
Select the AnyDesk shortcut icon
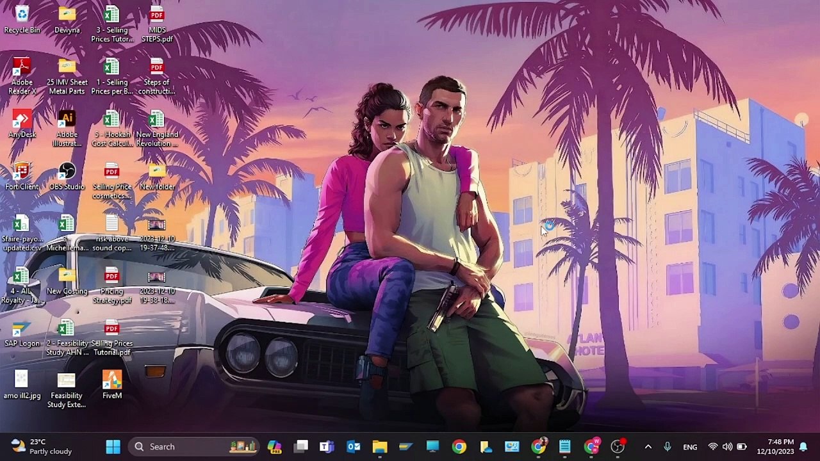tap(22, 124)
